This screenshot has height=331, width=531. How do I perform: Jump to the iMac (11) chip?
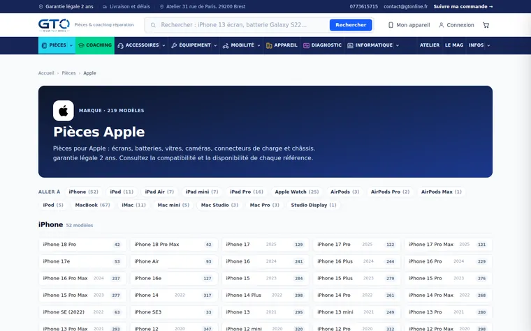(133, 205)
